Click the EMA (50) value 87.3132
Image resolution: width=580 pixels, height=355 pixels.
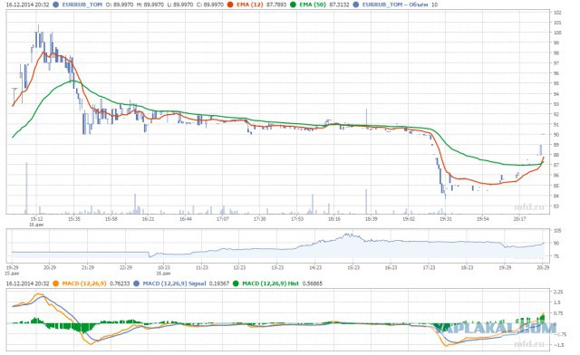coord(339,5)
